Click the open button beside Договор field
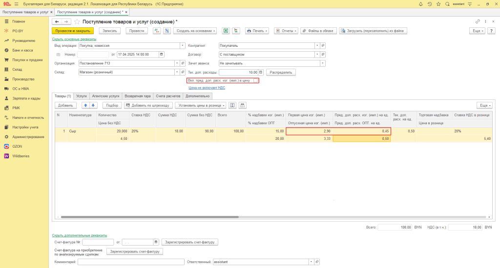 (x=323, y=55)
